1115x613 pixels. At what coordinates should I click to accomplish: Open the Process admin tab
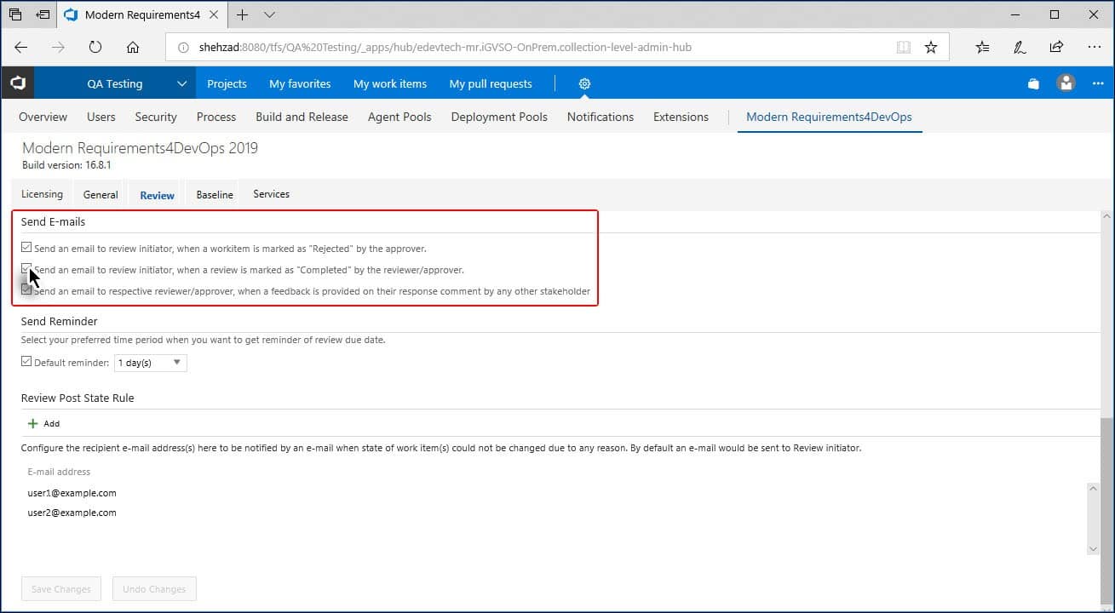(x=216, y=117)
